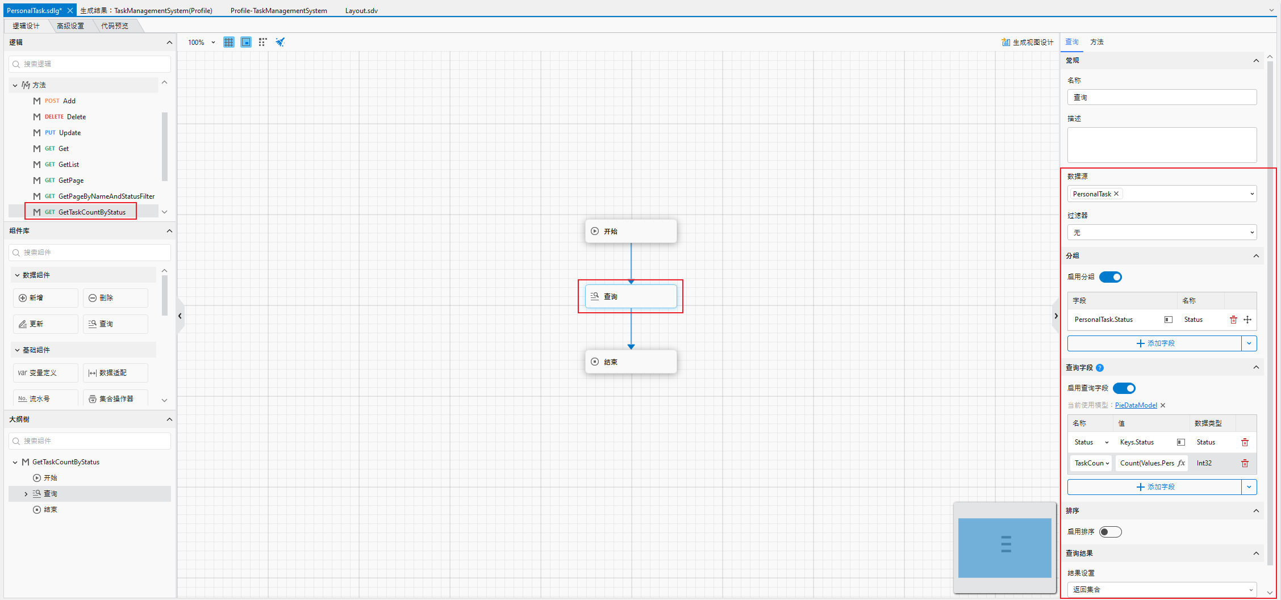1281x600 pixels.
Task: Delete the PersonalTask.Status grouping field via trash icon
Action: pos(1233,320)
